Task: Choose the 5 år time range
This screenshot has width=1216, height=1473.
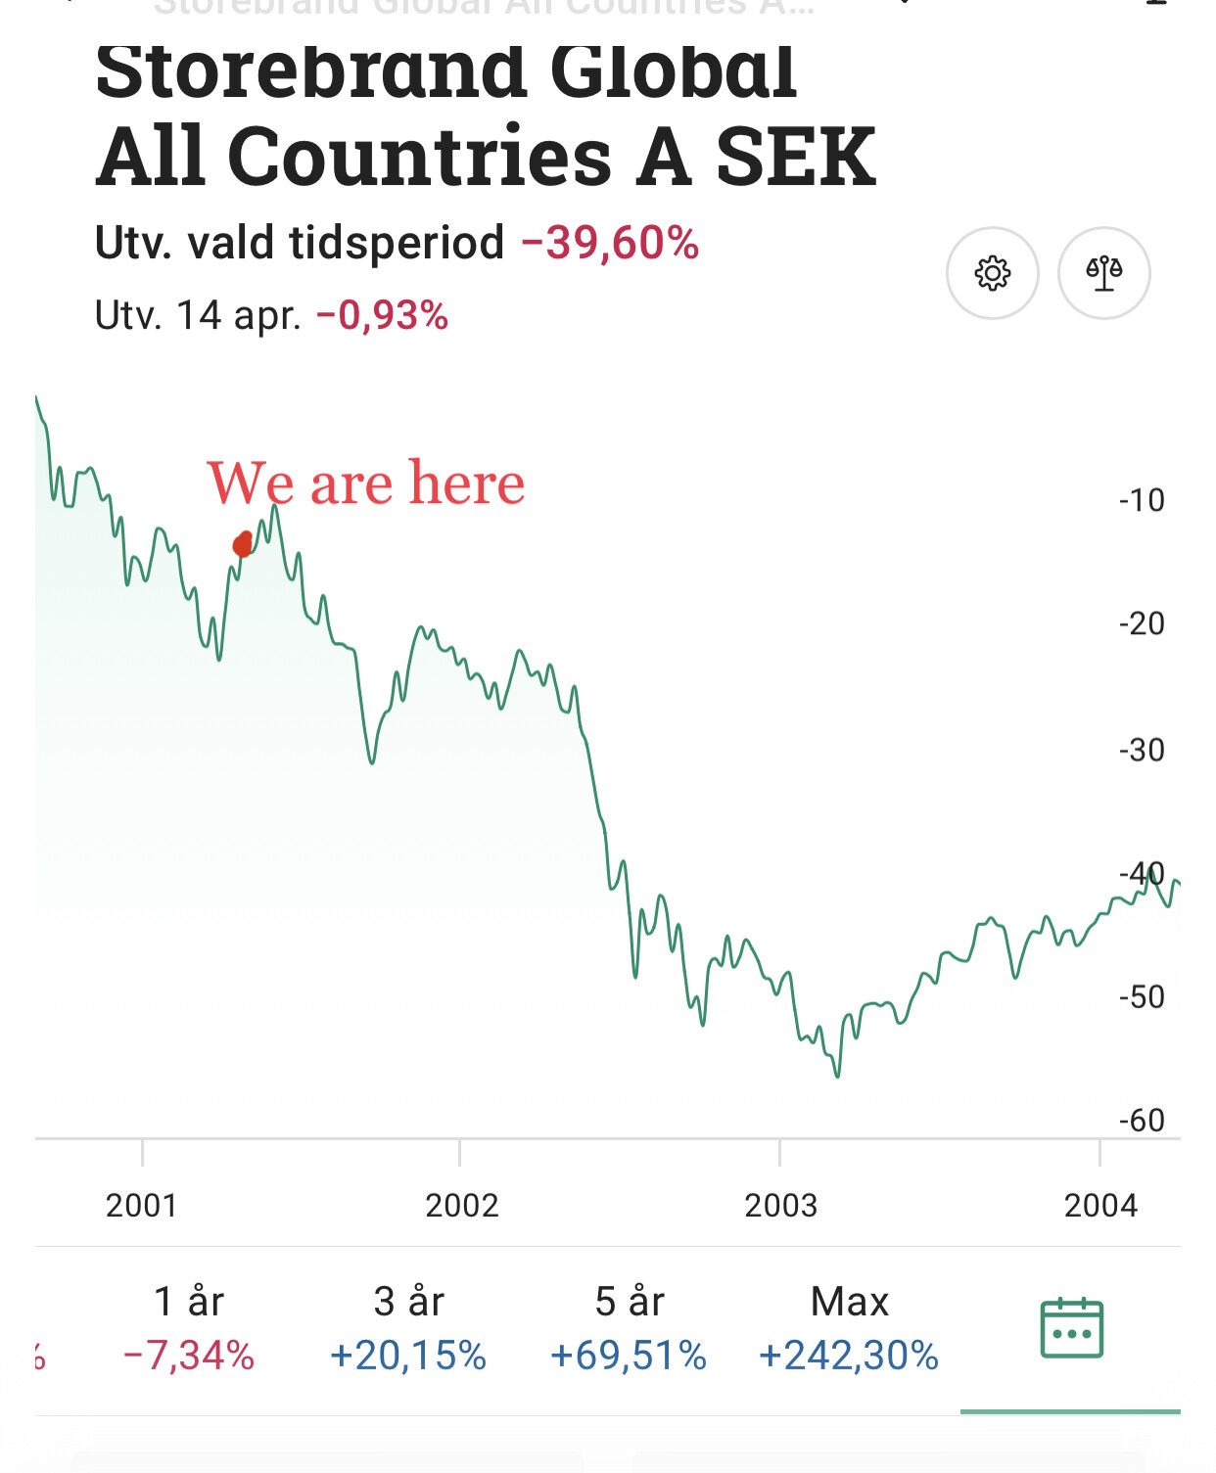Action: (x=629, y=1327)
